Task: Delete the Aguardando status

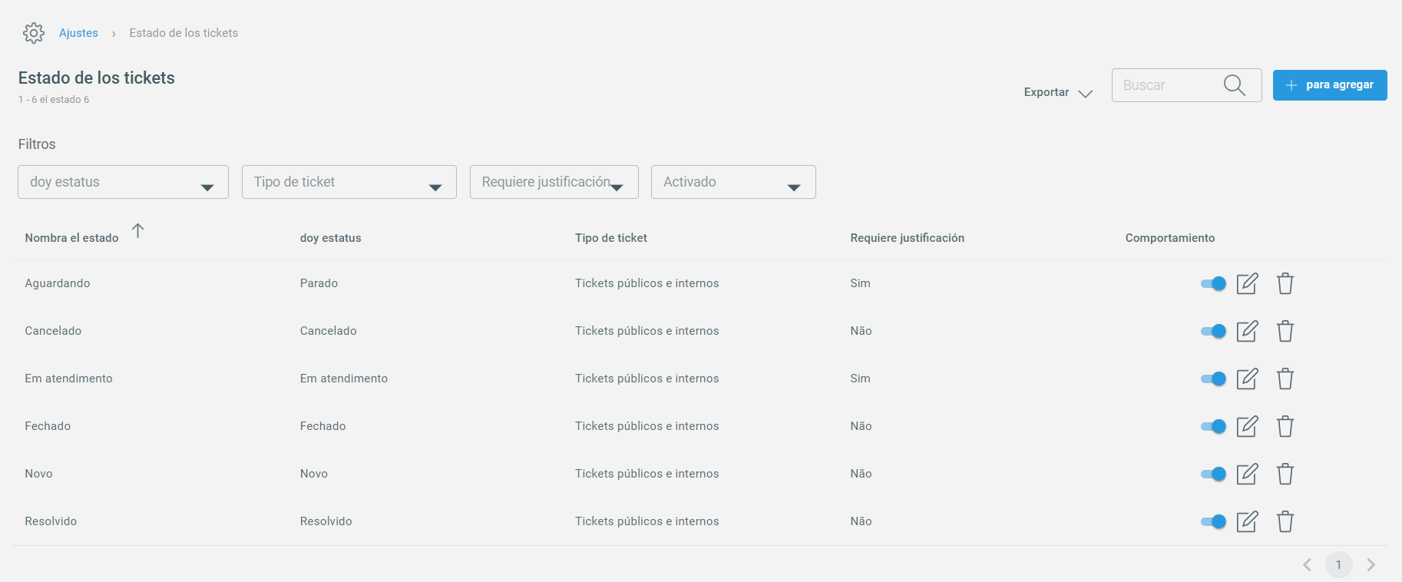Action: click(1285, 283)
